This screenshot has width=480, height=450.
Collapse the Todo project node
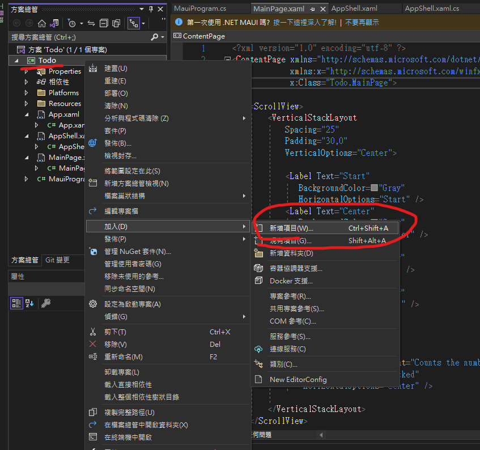click(x=16, y=61)
